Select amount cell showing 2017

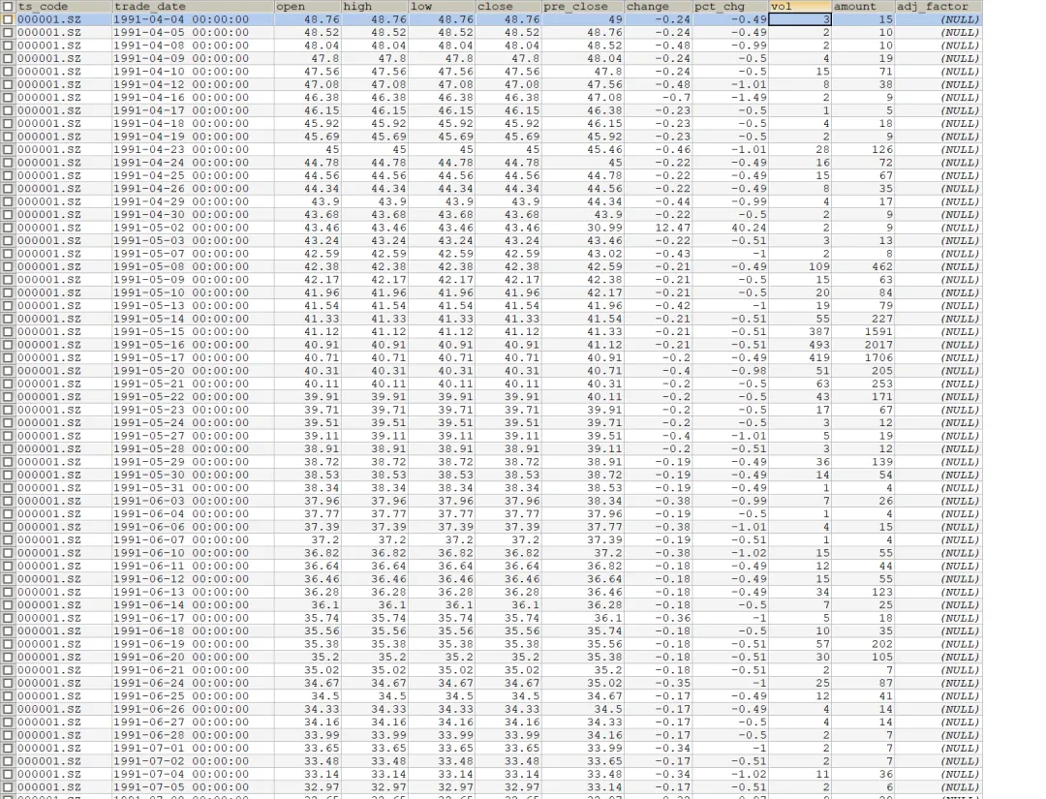pos(864,345)
